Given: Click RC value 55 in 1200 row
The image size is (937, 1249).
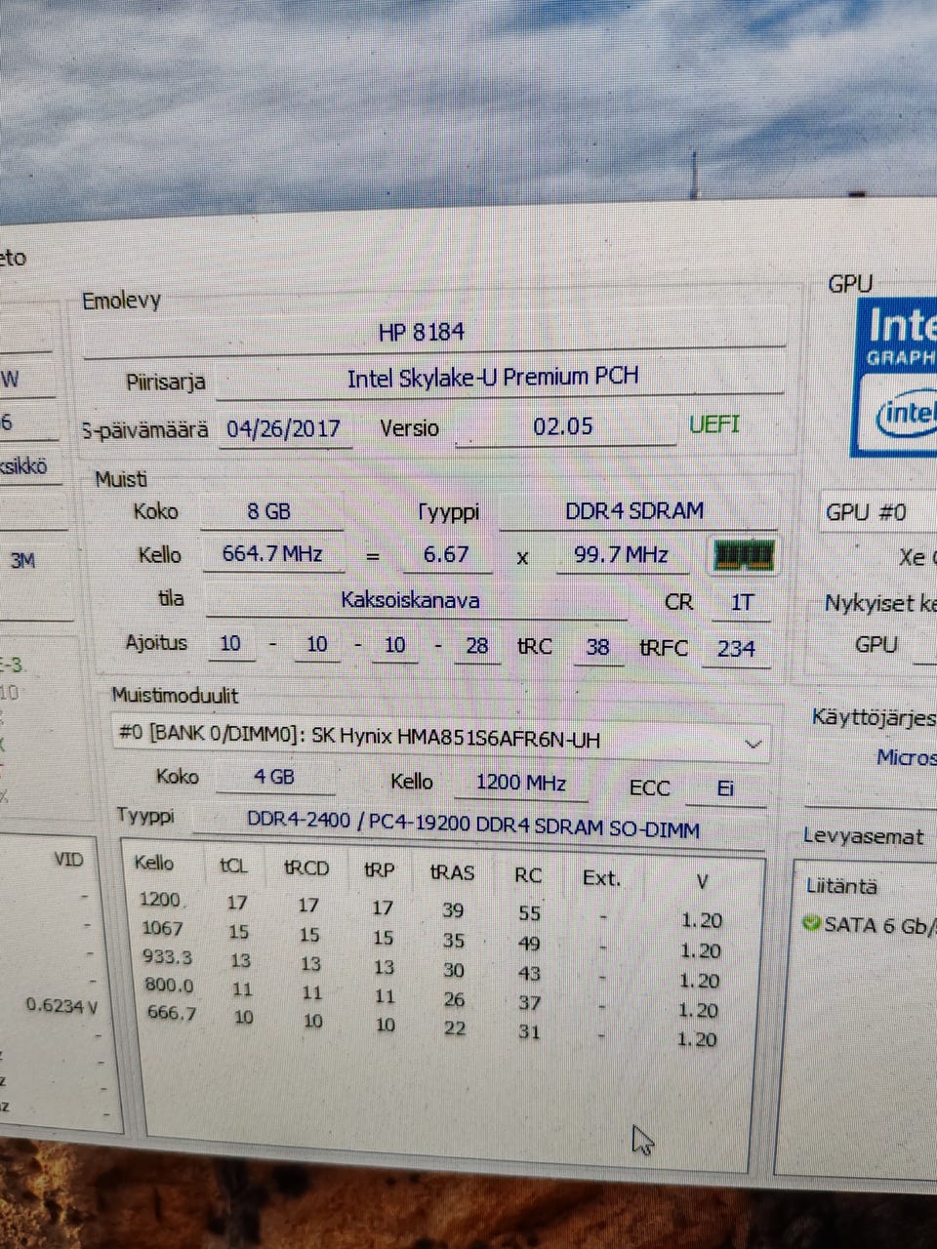Looking at the screenshot, I should [x=529, y=913].
